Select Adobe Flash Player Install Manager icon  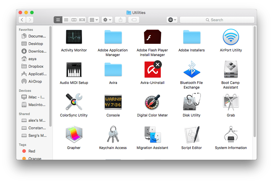pyautogui.click(x=152, y=37)
